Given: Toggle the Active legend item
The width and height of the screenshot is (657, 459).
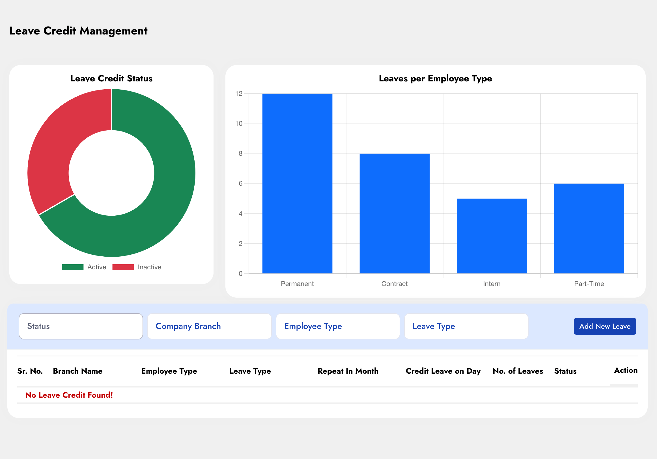Looking at the screenshot, I should coord(97,267).
